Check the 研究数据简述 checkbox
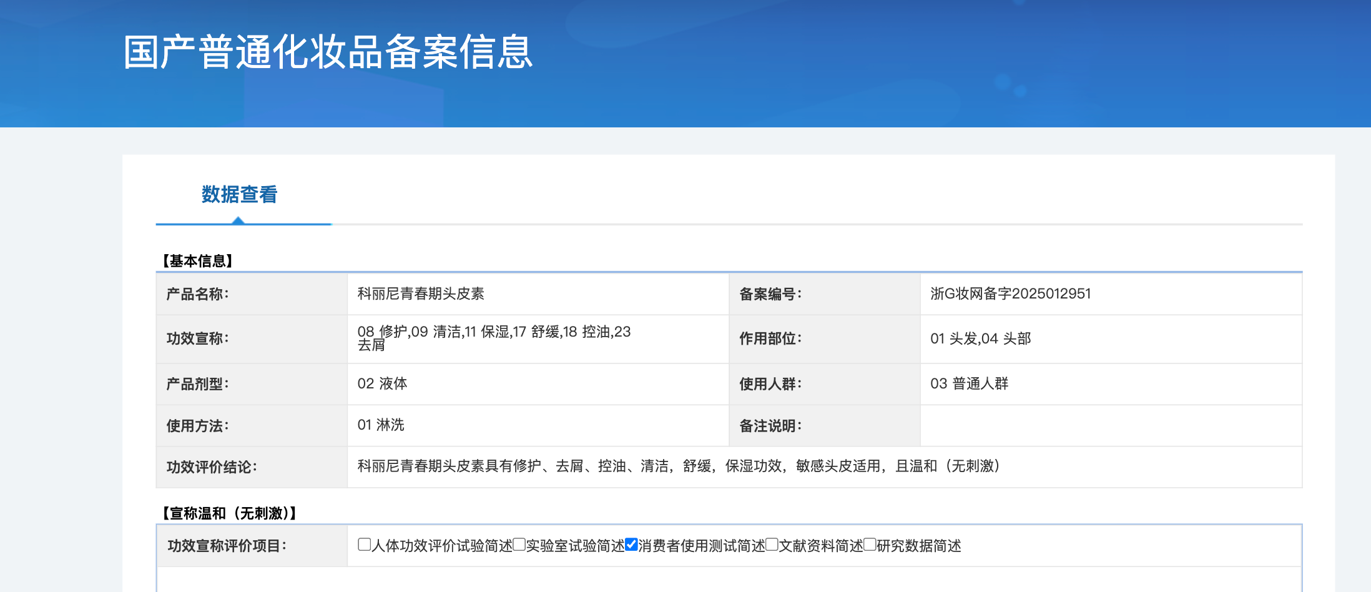This screenshot has width=1371, height=592. tap(870, 545)
